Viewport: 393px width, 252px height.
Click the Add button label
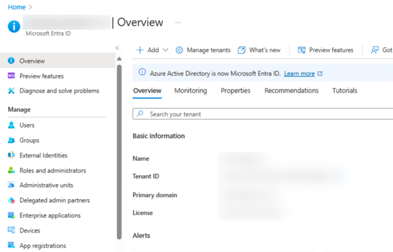coord(153,50)
